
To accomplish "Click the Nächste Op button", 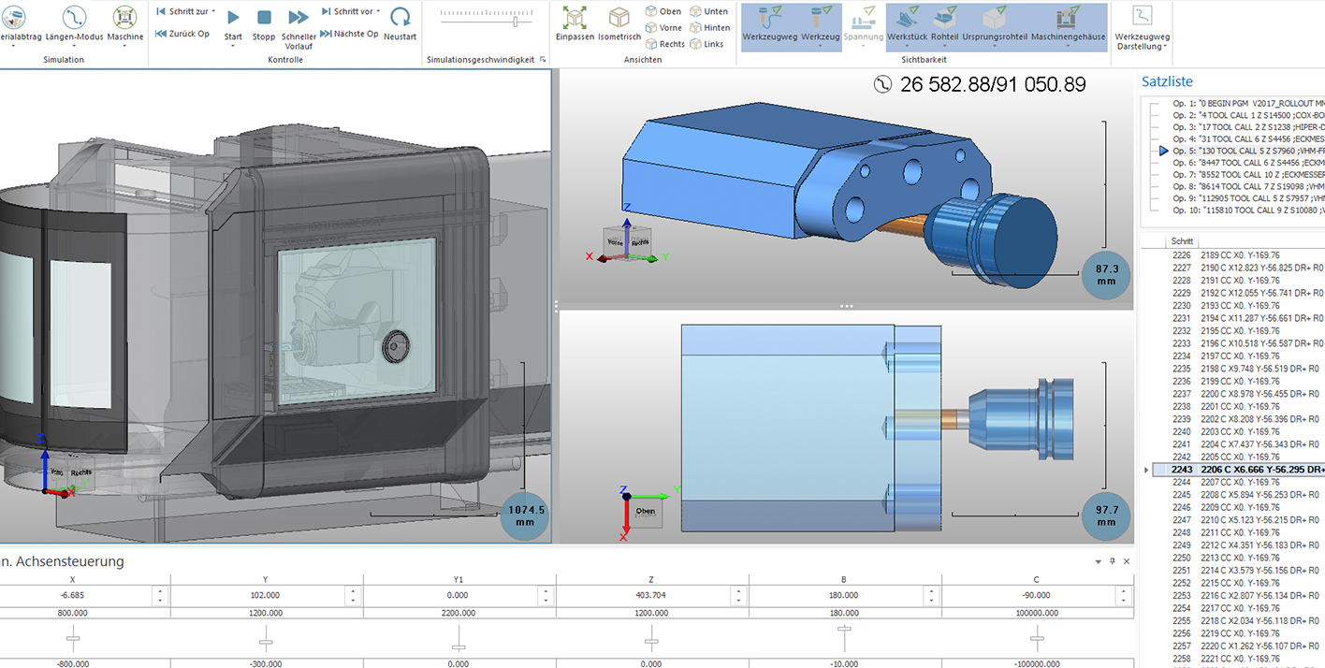I will coord(350,34).
